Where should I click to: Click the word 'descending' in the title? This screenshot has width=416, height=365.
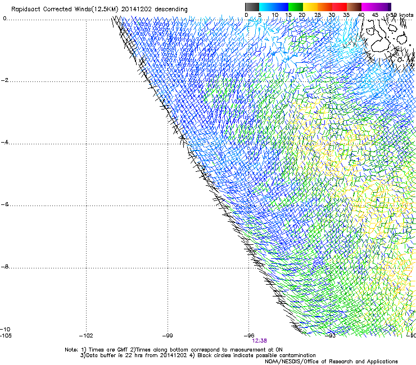(x=171, y=10)
